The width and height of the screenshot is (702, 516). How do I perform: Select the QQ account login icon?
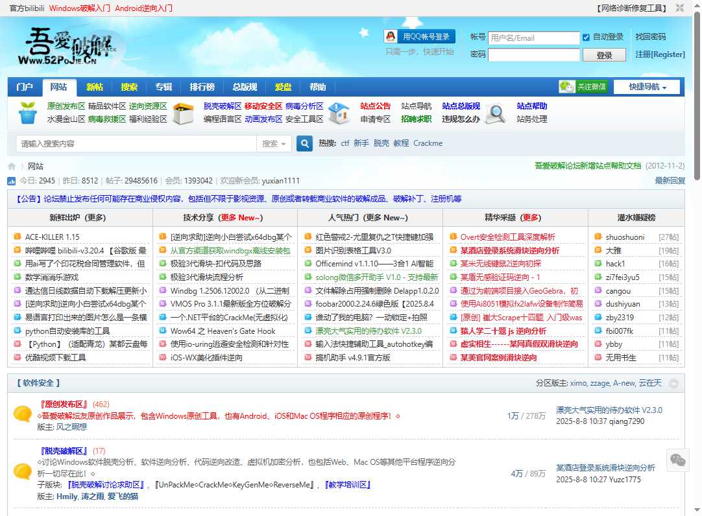pyautogui.click(x=389, y=36)
